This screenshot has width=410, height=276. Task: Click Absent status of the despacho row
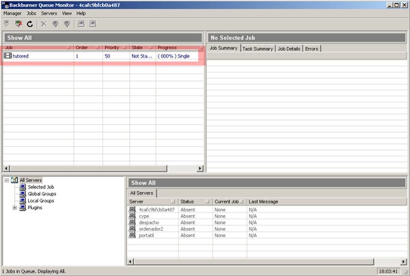point(187,223)
